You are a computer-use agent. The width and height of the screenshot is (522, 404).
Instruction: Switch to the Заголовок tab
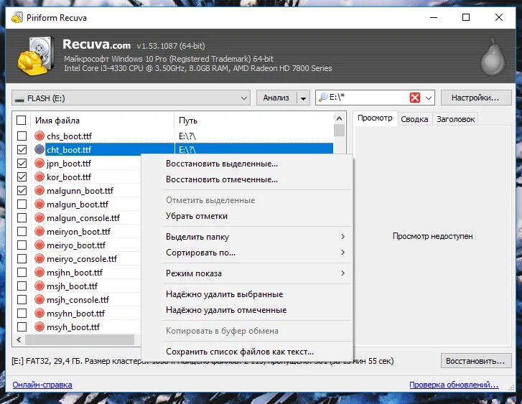coord(455,119)
